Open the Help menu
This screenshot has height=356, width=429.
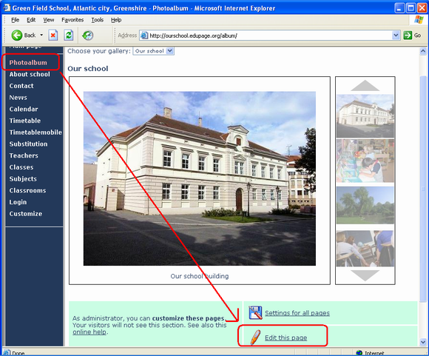coord(116,20)
